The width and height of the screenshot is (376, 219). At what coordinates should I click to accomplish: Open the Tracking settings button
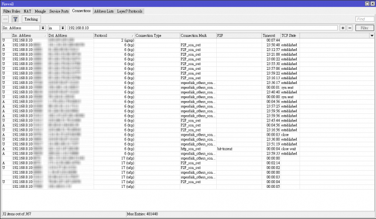[31, 19]
